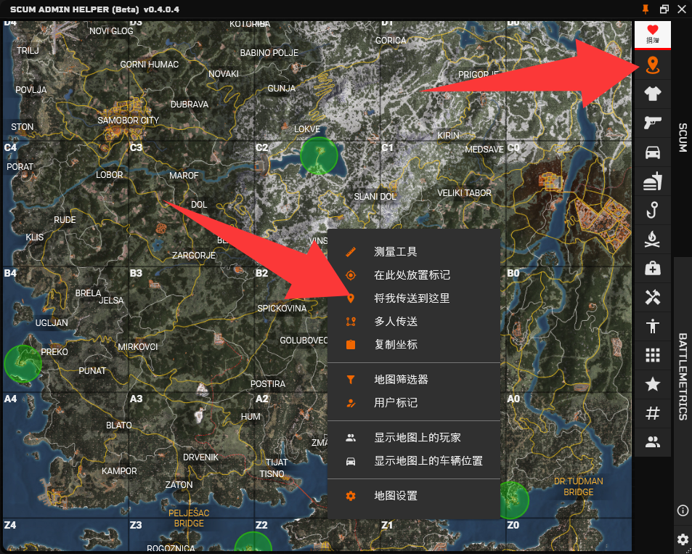Open the favorites star icon

[652, 385]
